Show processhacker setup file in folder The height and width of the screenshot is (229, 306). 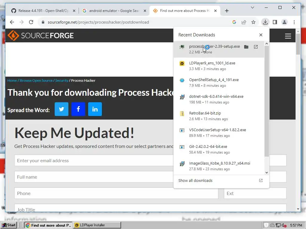[x=246, y=47]
